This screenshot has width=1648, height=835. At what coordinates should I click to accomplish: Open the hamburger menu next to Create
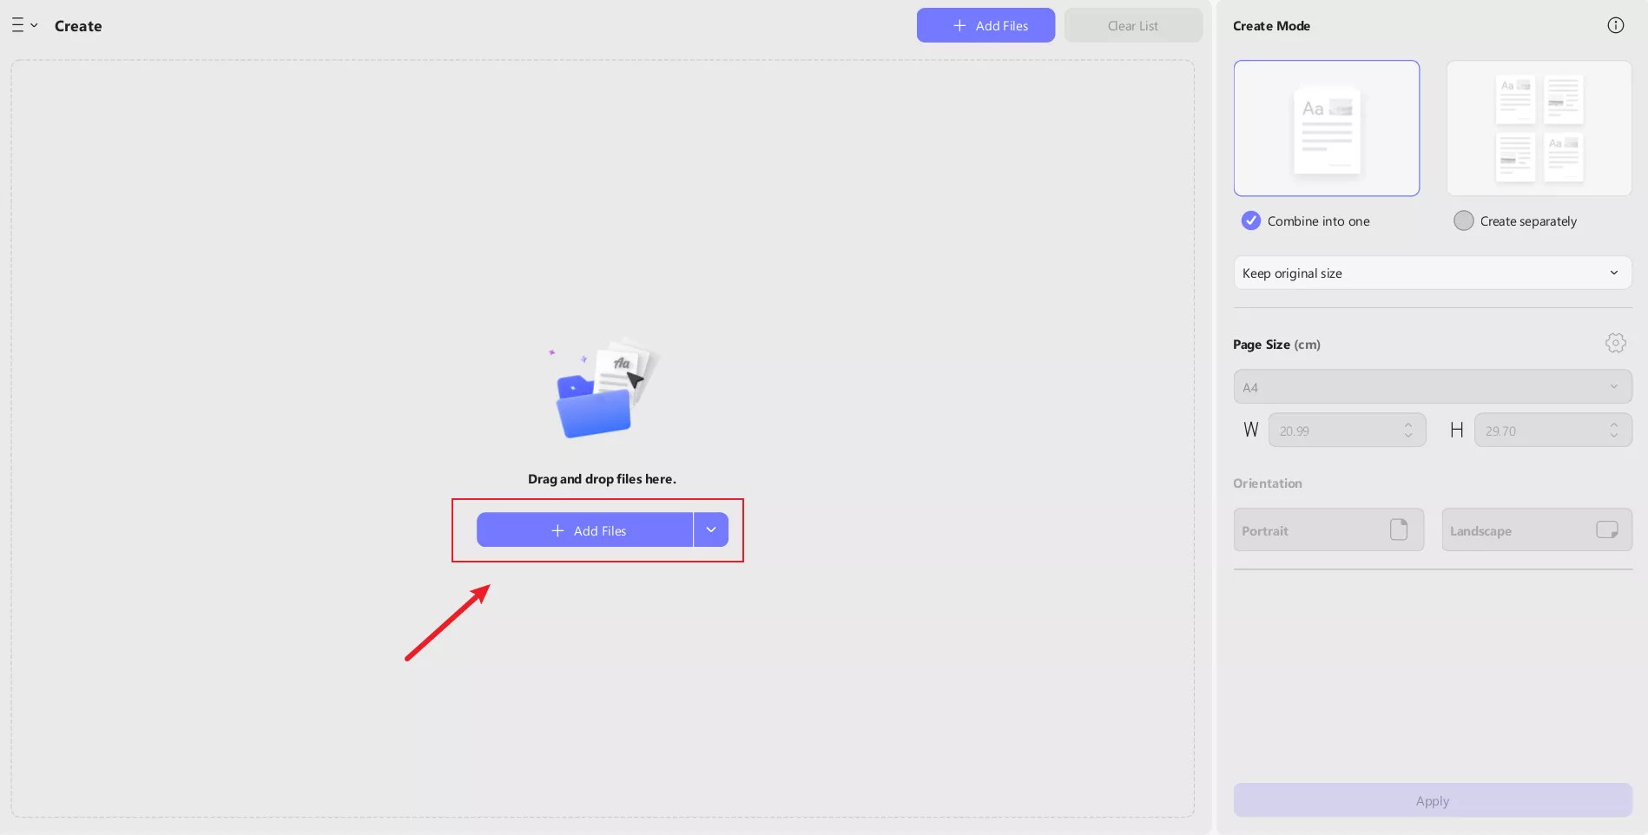pos(23,26)
